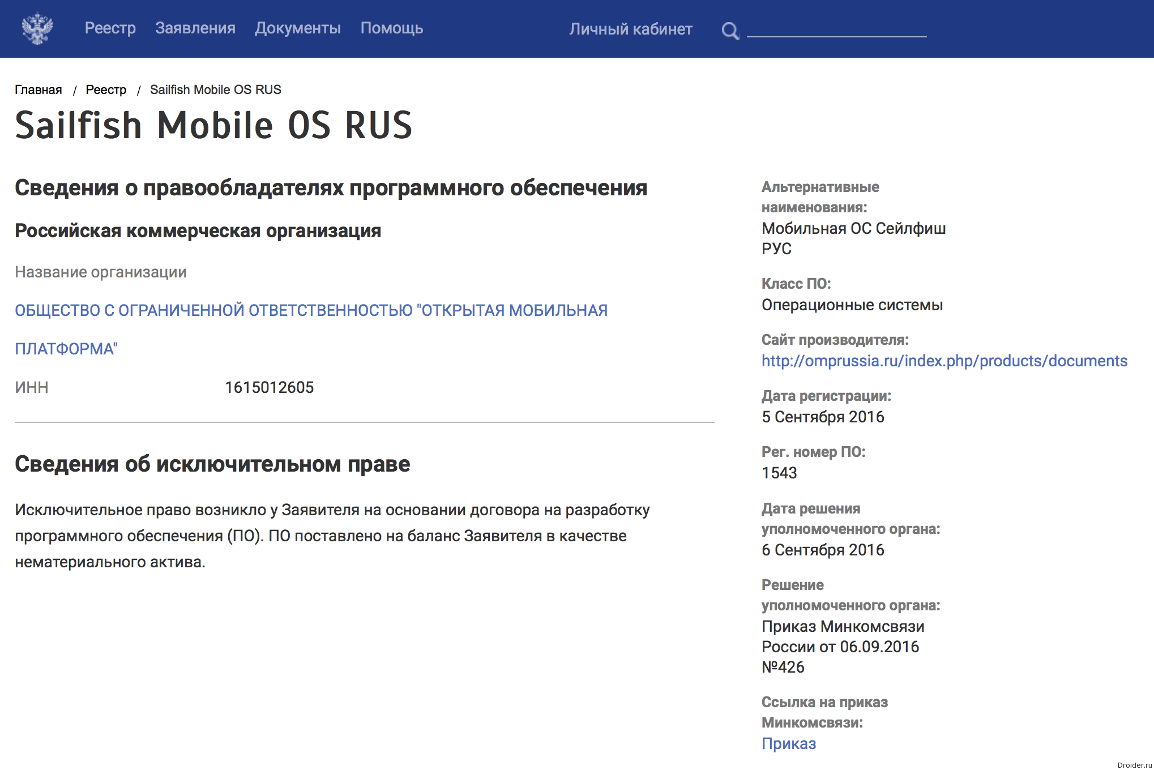Focus the header search input field
This screenshot has height=770, width=1154.
click(836, 28)
